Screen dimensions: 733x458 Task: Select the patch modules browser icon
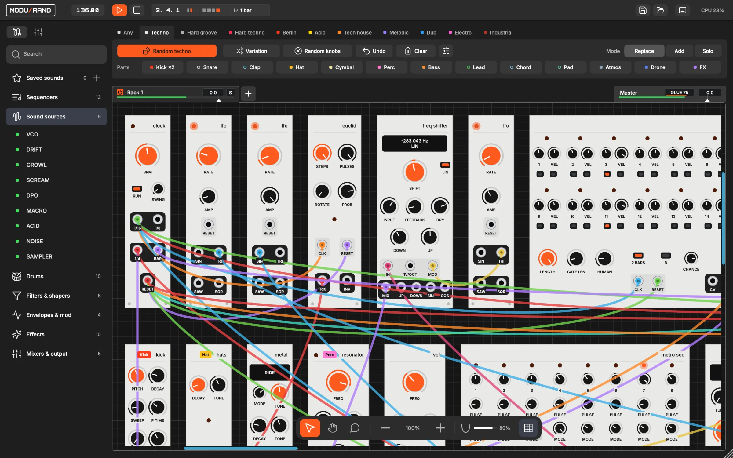click(17, 32)
